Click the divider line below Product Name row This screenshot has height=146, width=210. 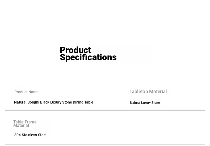point(105,111)
